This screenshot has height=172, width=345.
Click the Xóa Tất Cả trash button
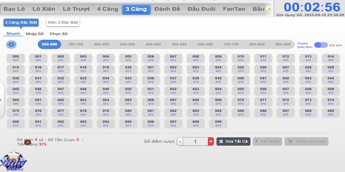pyautogui.click(x=233, y=141)
